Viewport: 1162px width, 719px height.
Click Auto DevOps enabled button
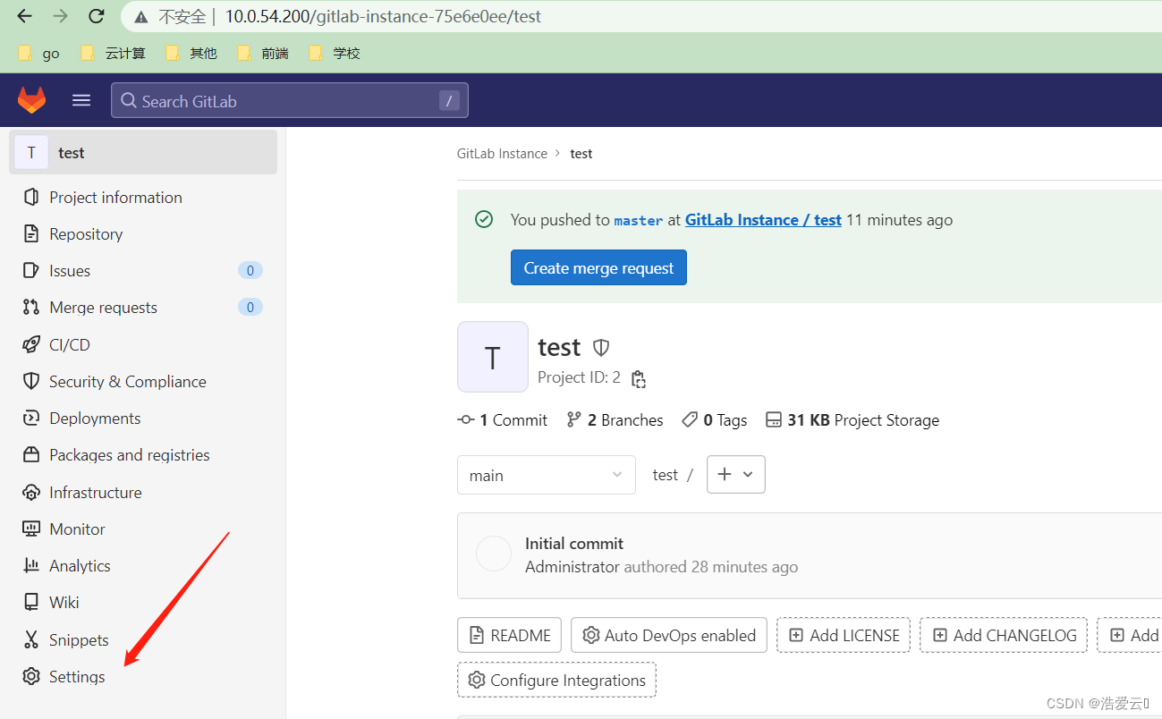(x=669, y=635)
